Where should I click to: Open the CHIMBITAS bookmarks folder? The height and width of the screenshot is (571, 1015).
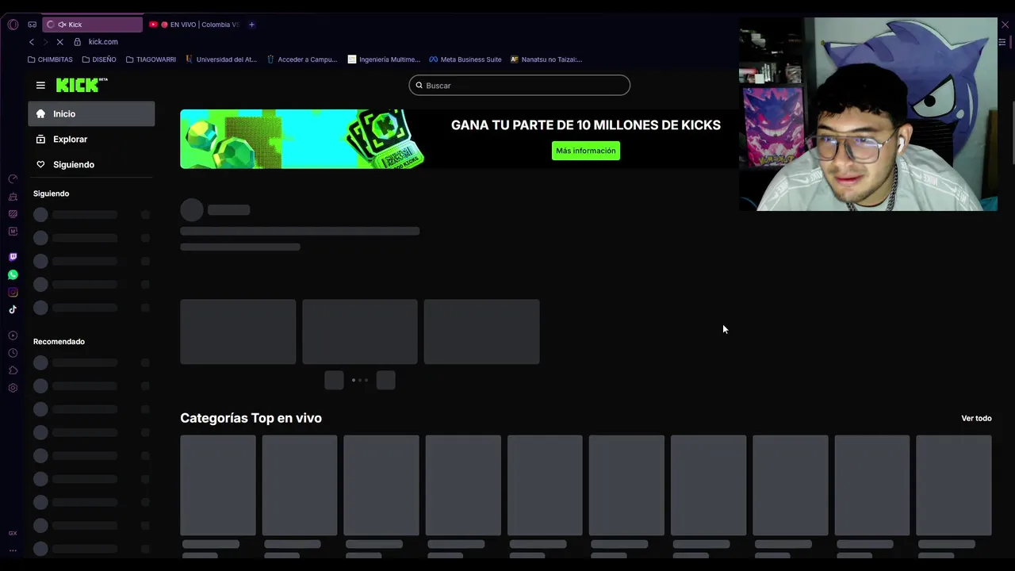click(50, 59)
